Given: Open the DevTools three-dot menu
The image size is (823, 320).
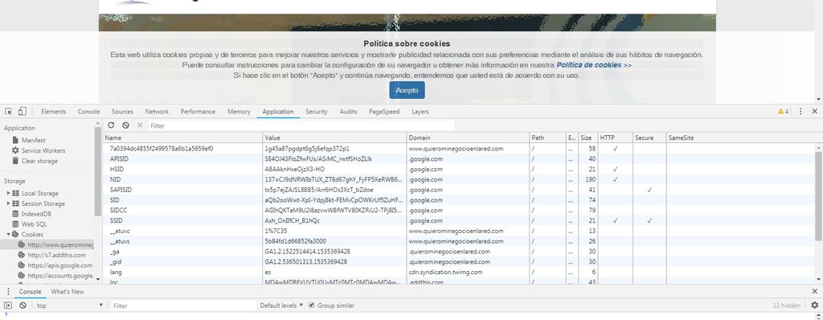Looking at the screenshot, I should [800, 112].
